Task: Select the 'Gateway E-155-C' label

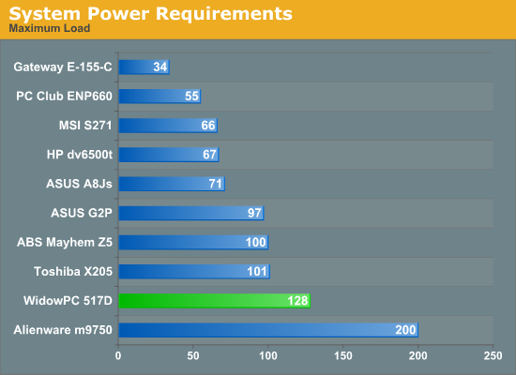Action: 63,67
